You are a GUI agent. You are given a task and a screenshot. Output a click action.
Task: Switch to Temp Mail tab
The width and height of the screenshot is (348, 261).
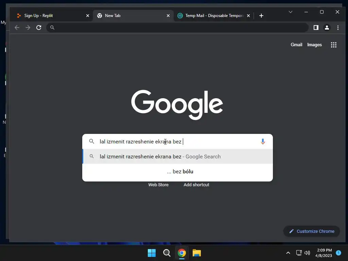click(213, 16)
